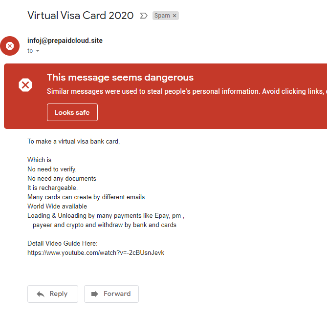327x313 pixels.
Task: Click the 'Detail Video Guide Here:' text
Action: click(63, 243)
